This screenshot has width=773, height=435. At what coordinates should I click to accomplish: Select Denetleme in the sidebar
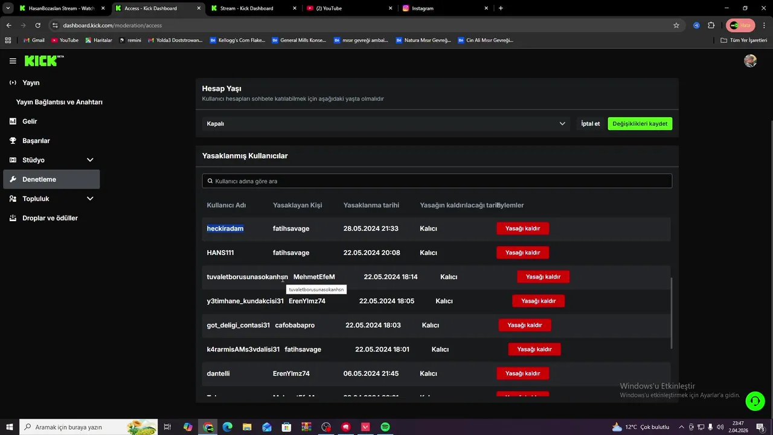pos(51,179)
